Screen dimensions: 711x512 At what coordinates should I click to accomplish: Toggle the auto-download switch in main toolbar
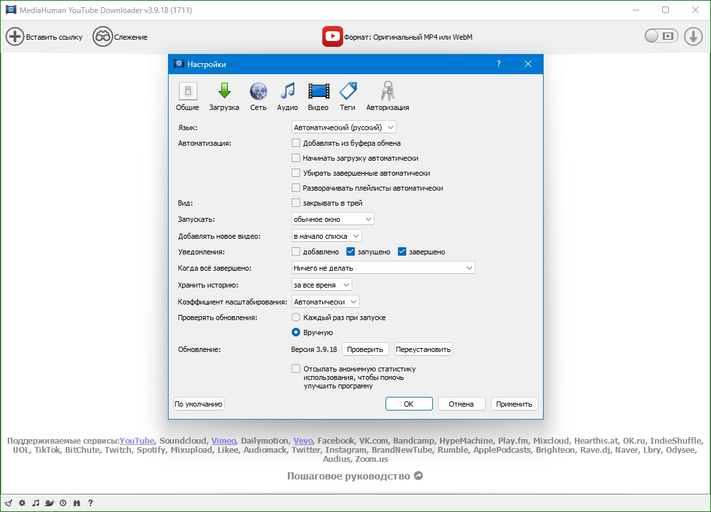pyautogui.click(x=661, y=36)
